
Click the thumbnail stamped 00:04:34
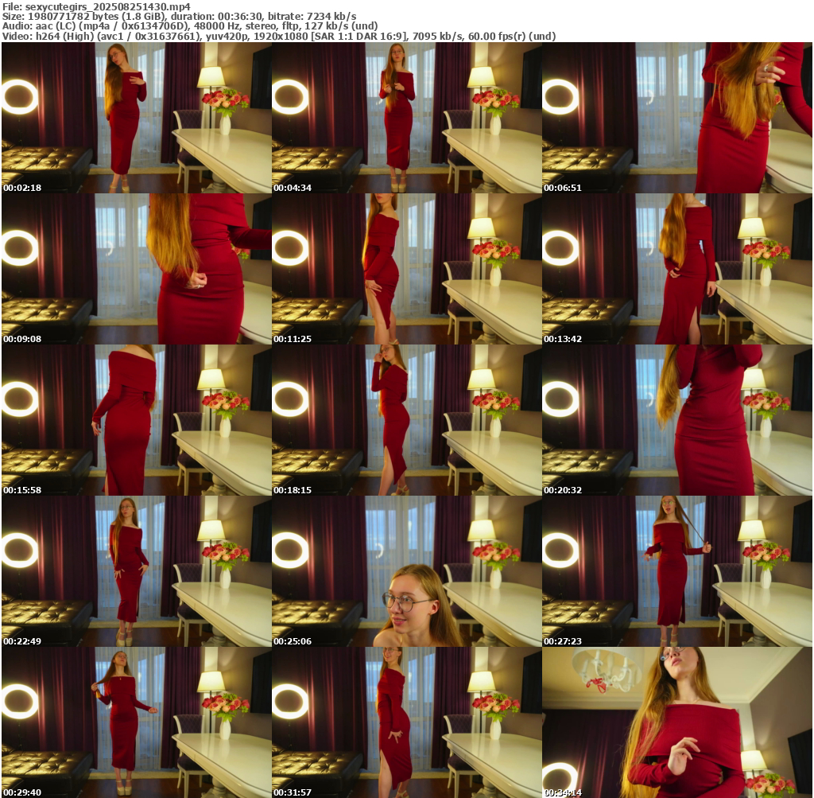point(406,118)
